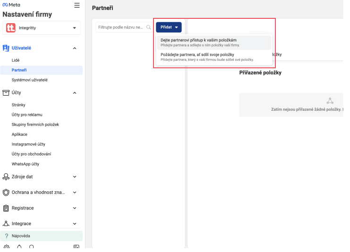Click the Meta logo
This screenshot has width=350, height=252.
11,5
